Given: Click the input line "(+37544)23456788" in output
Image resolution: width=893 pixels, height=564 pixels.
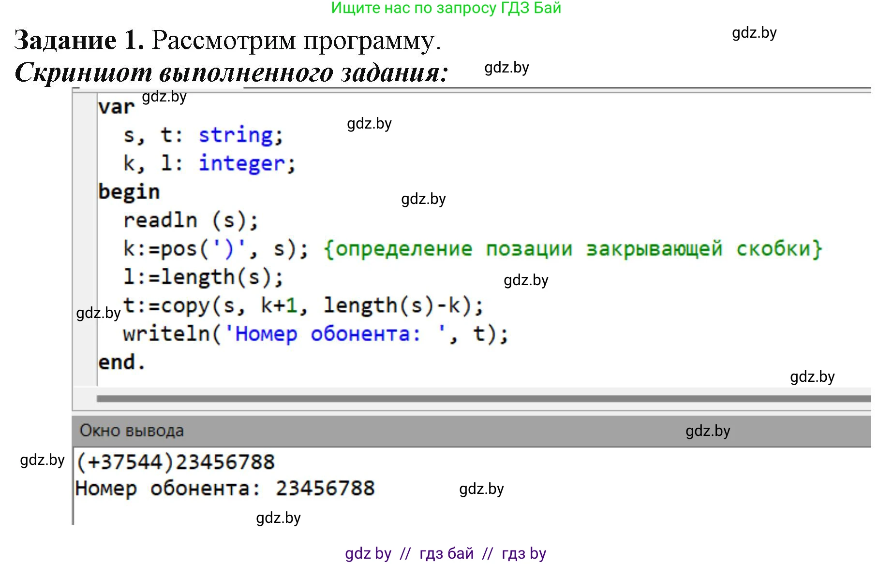Looking at the screenshot, I should tap(176, 462).
